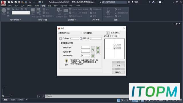Click the Help button in the Array dialog
The image size is (183, 103).
pos(118,72)
